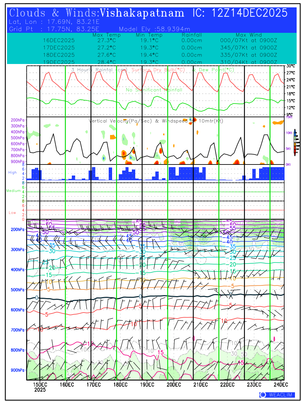Click the Surface Dry Bulb legend text
302x402 pixels.
tap(158, 70)
